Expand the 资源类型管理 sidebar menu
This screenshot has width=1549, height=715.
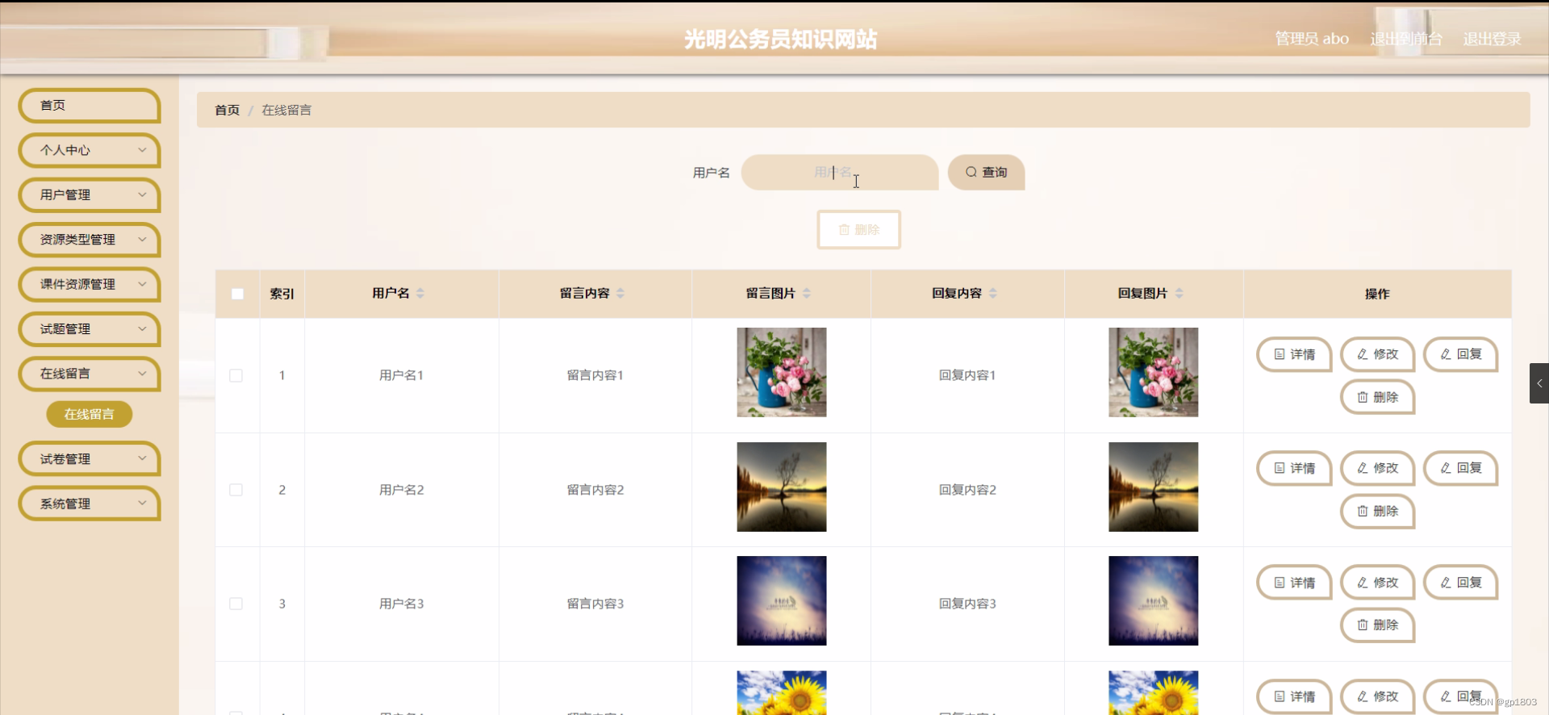pos(90,240)
